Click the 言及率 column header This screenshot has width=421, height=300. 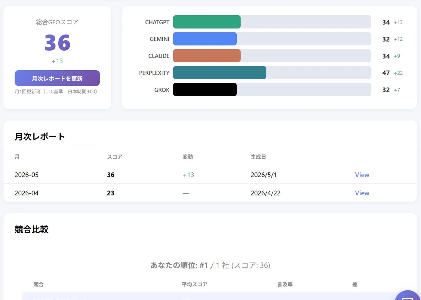coord(285,284)
